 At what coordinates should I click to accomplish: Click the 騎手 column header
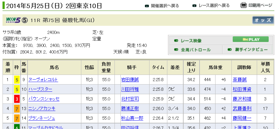(x=132, y=67)
